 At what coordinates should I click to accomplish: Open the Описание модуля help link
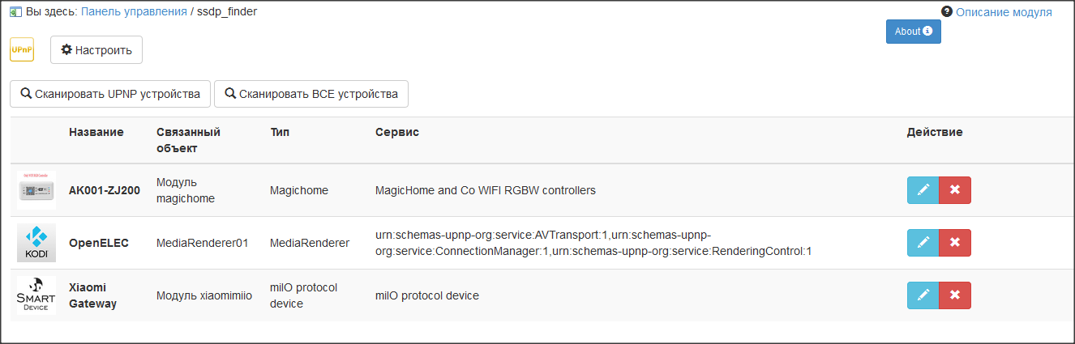click(x=1003, y=12)
